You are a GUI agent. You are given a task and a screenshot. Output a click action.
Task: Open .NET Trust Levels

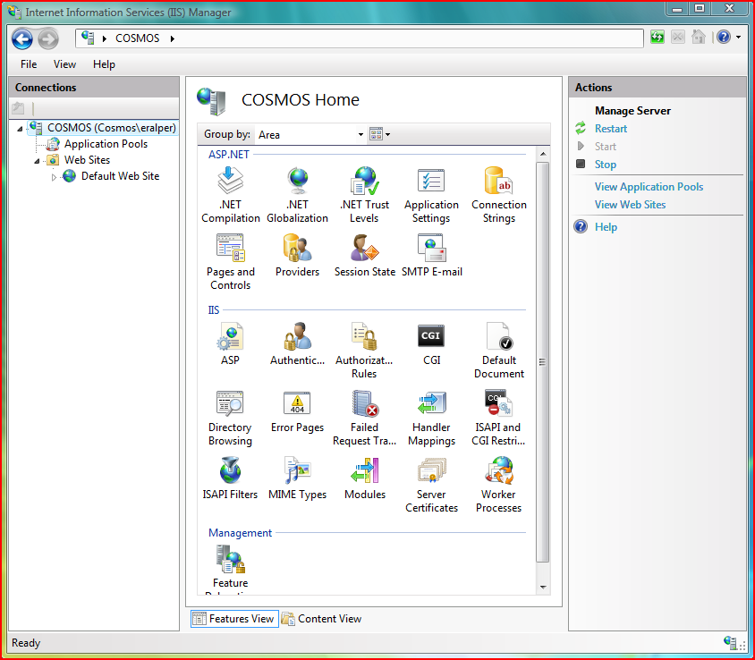(364, 195)
